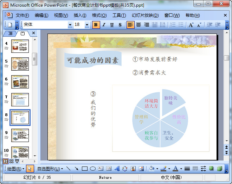
Task: Open font size dropdown 18
Action: [x=87, y=25]
